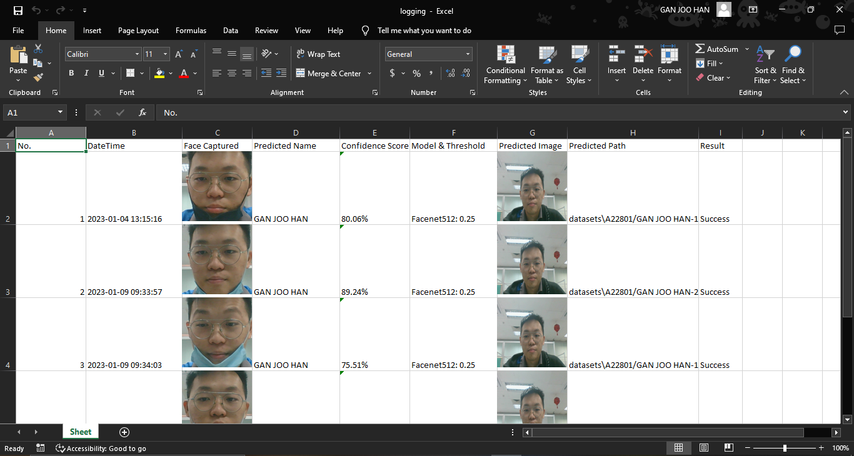Click the Percent Style icon
The image size is (854, 456).
(416, 73)
